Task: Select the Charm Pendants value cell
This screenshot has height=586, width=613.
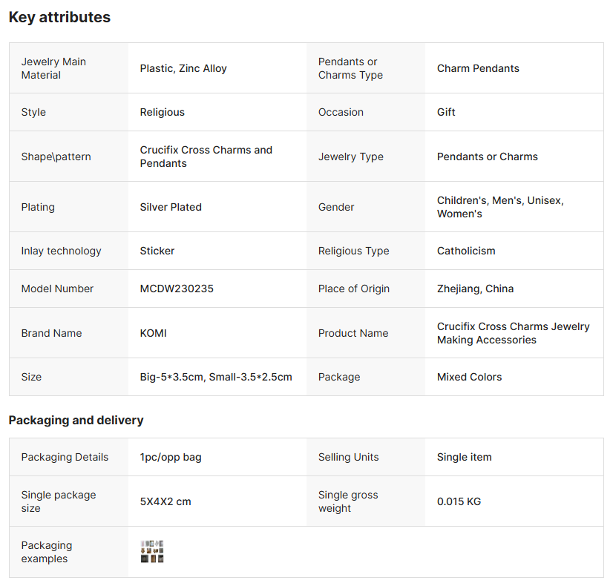Action: [478, 68]
